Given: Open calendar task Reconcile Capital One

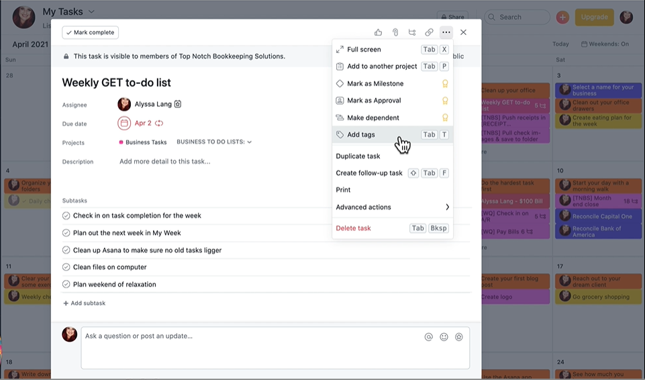Looking at the screenshot, I should (598, 216).
